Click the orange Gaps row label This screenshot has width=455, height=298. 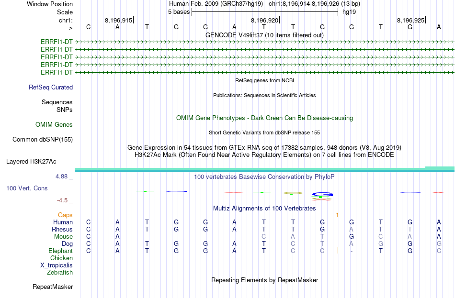click(x=65, y=215)
